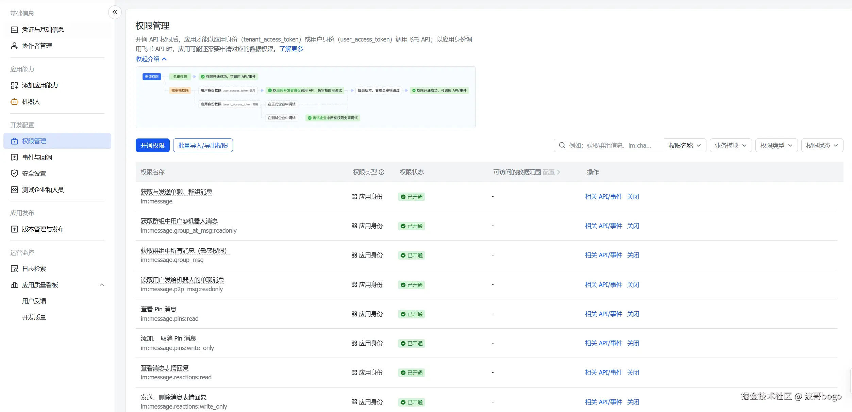The image size is (852, 412).
Task: Click permission name 获取与发送单聊、群组消息
Action: click(177, 192)
